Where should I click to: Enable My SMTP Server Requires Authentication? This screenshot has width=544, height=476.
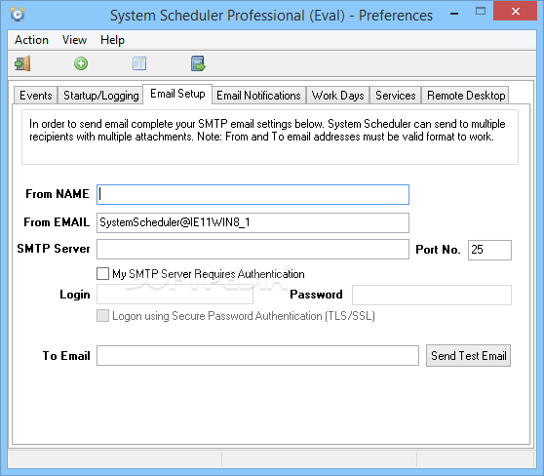102,274
